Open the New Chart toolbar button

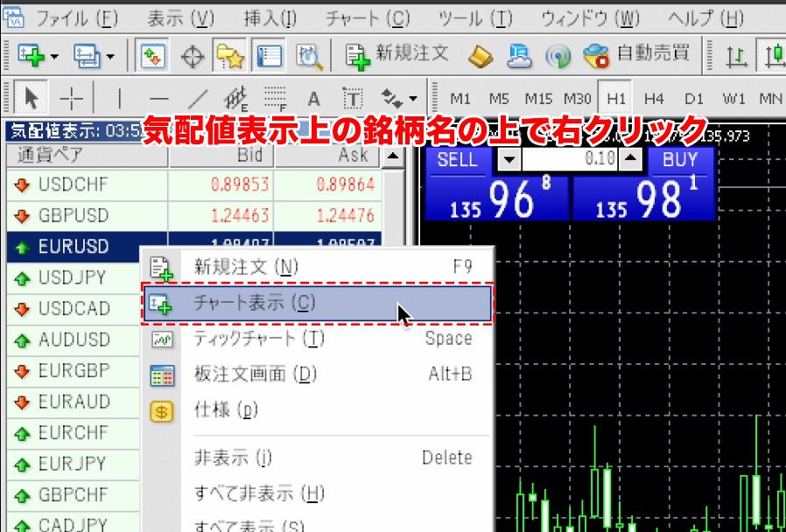(32, 57)
